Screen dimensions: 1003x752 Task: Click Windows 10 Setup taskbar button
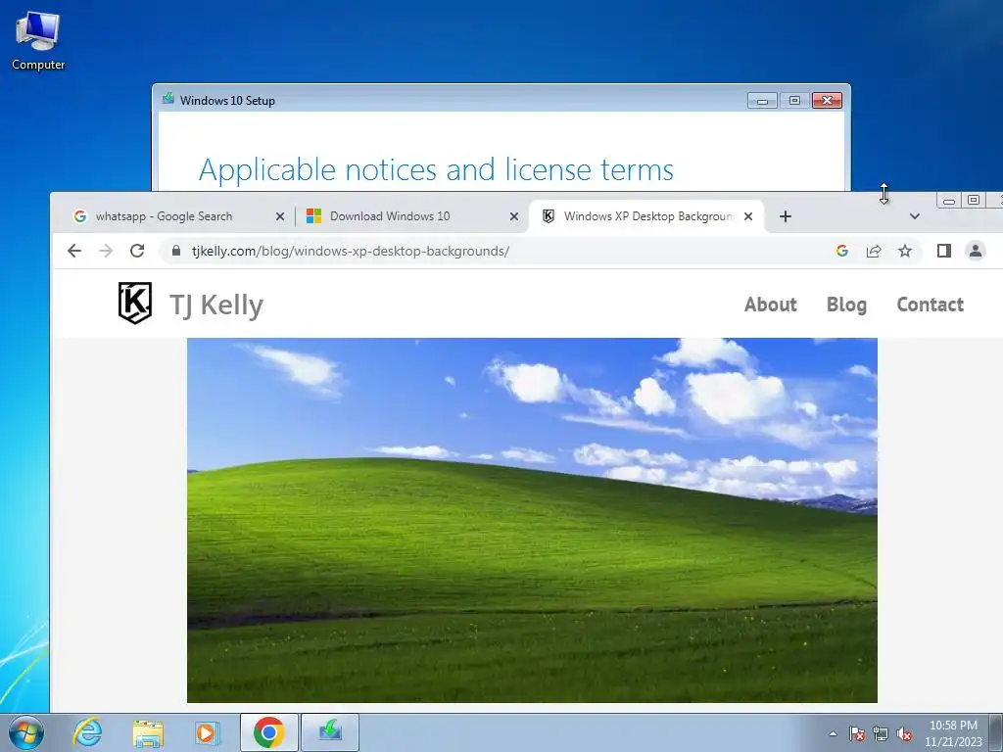330,732
